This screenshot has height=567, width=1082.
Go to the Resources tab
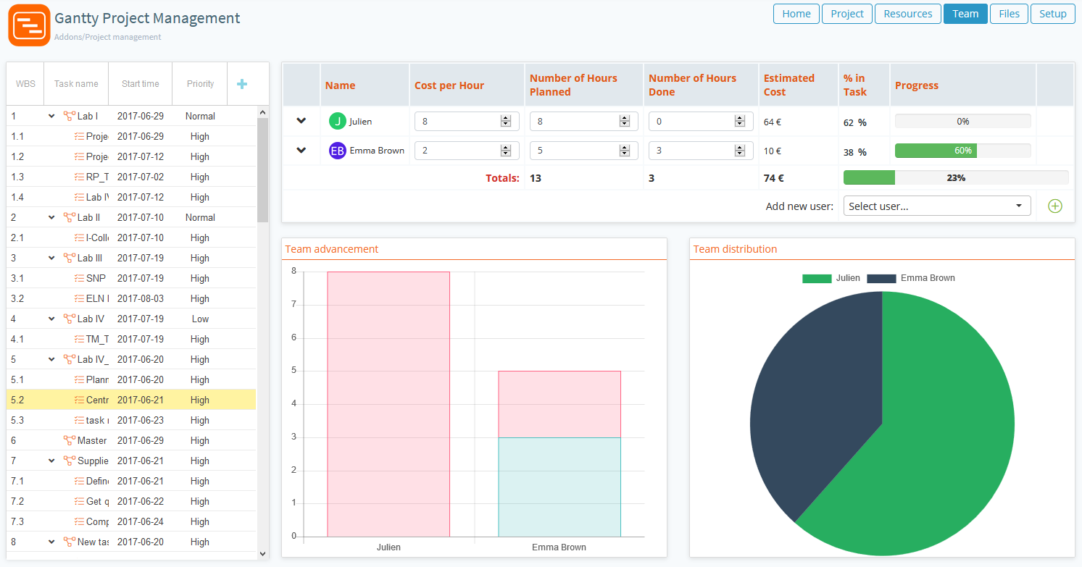tap(908, 14)
